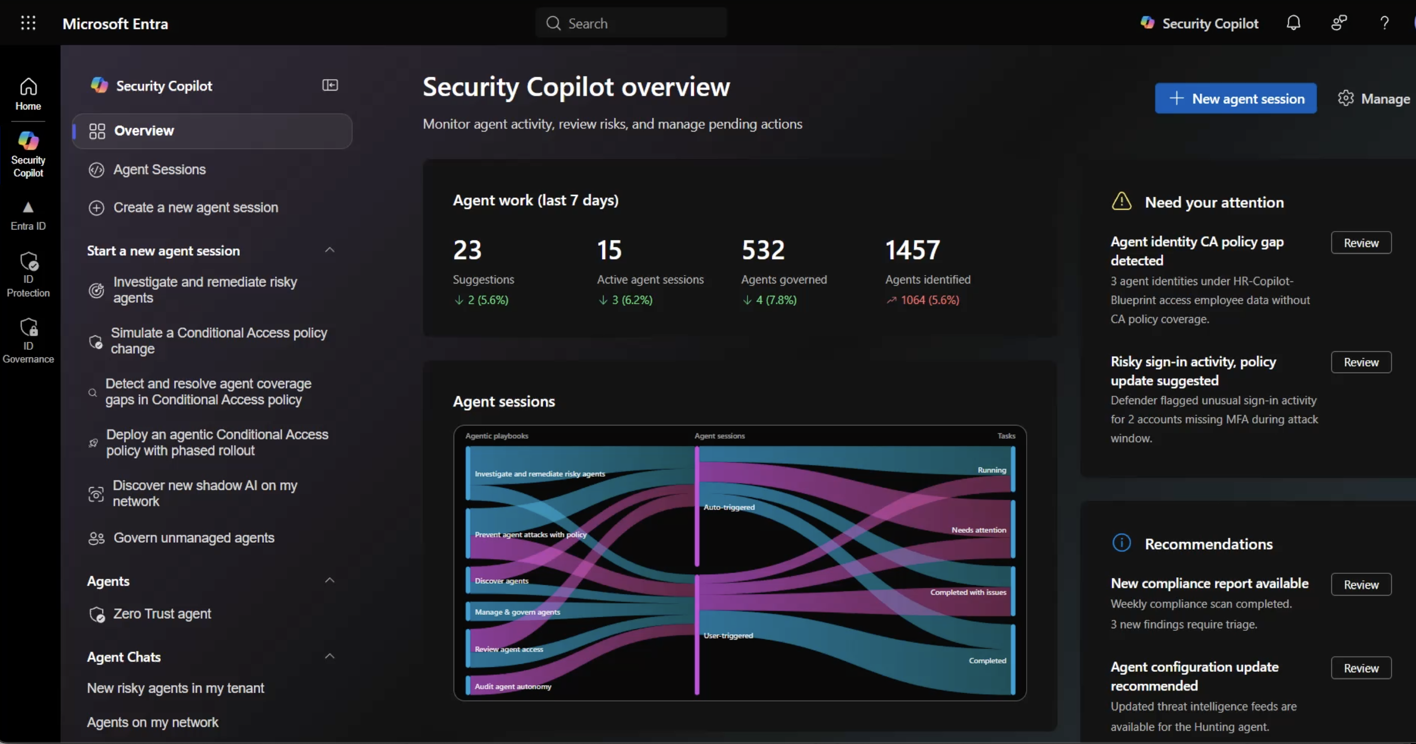The height and width of the screenshot is (744, 1416).
Task: Collapse the Agent Chats section chevron
Action: [x=330, y=656]
